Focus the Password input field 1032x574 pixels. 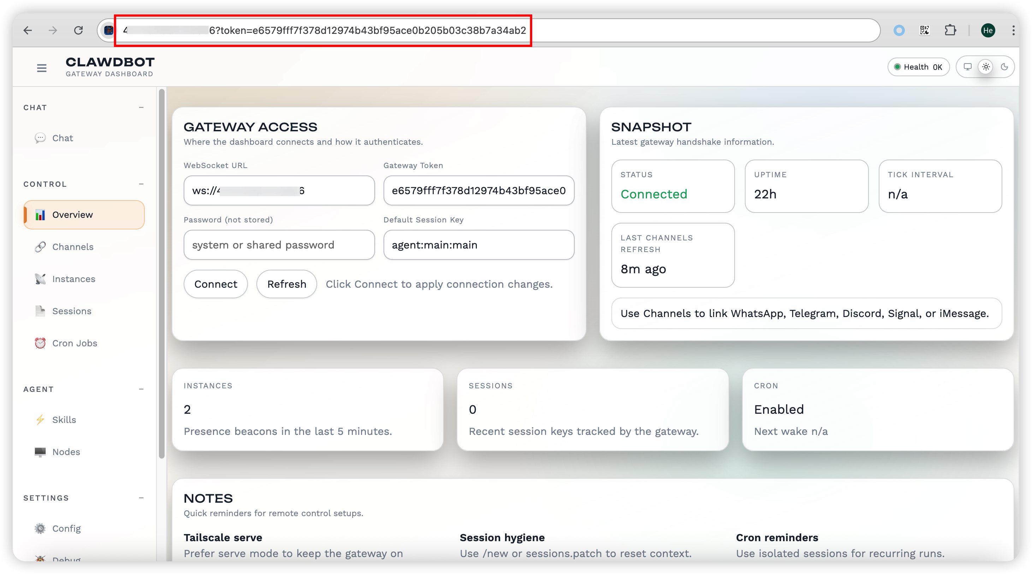pyautogui.click(x=279, y=245)
